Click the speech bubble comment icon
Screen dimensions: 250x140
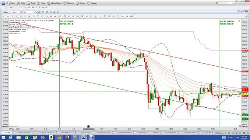(58, 12)
